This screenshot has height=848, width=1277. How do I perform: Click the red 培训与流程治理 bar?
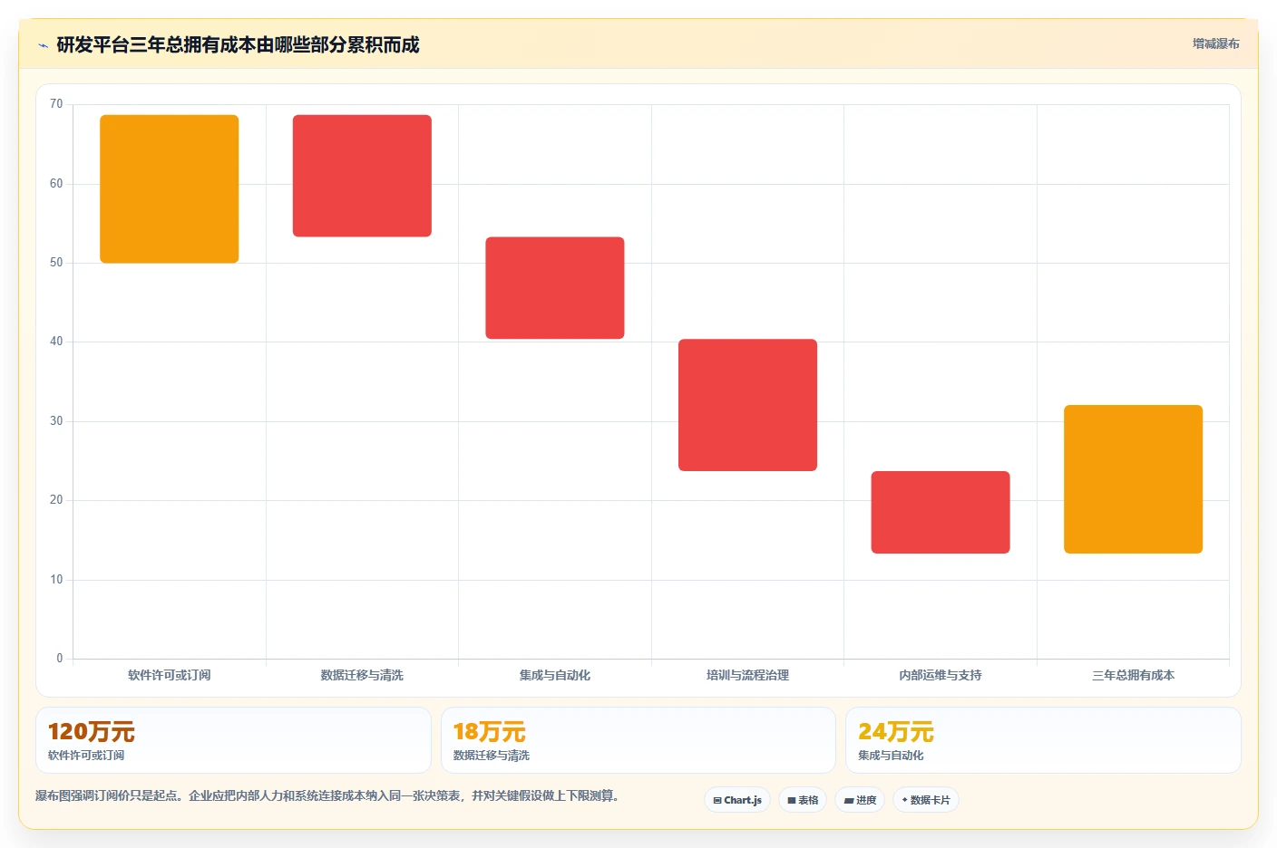[747, 405]
